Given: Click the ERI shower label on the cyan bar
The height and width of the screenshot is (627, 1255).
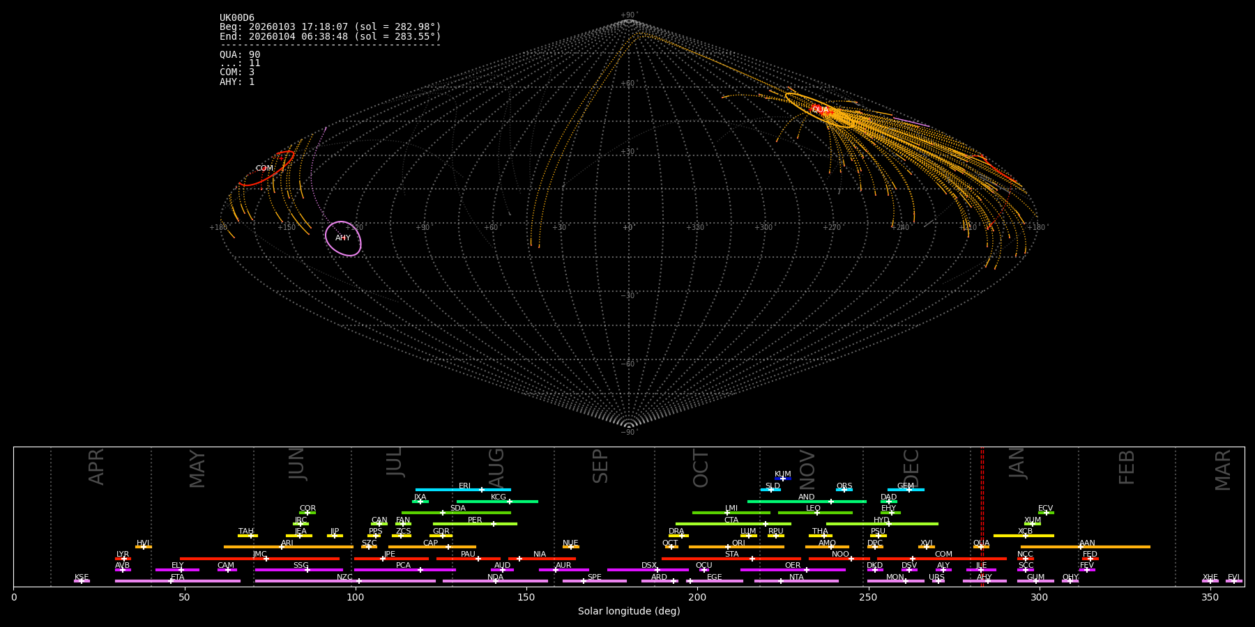Looking at the screenshot, I should click(464, 486).
